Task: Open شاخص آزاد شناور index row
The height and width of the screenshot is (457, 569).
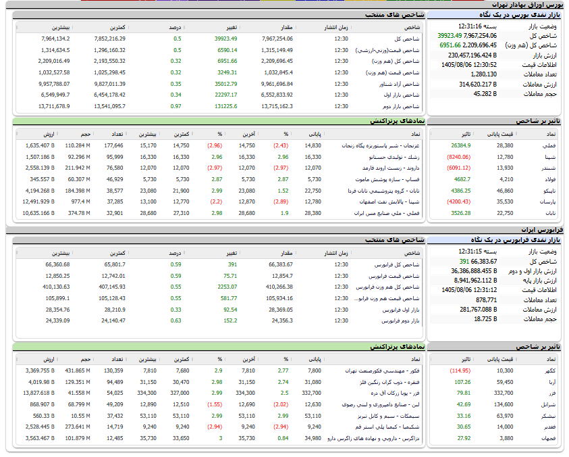Action: click(399, 84)
